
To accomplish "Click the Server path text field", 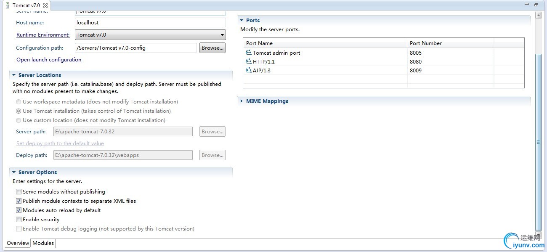I will coord(123,132).
